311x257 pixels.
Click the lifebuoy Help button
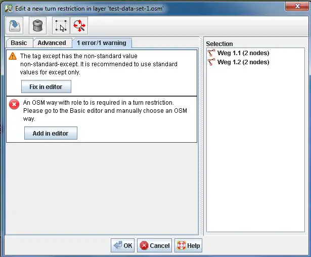click(x=188, y=246)
